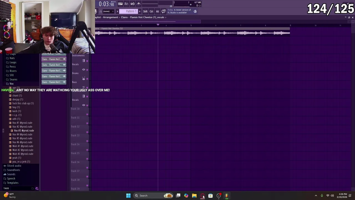Toggle the typing keyboard to piano icon
Screen dimensions: 355x200
(x=120, y=4)
